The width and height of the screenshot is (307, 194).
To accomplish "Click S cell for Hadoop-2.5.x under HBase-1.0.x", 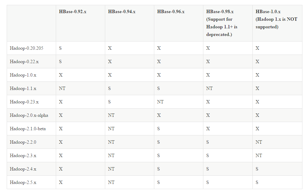I will 257,182.
